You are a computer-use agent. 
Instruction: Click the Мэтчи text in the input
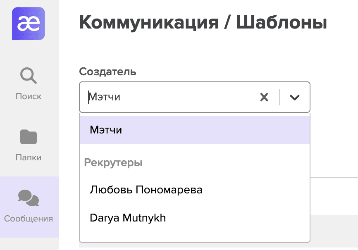tap(105, 97)
